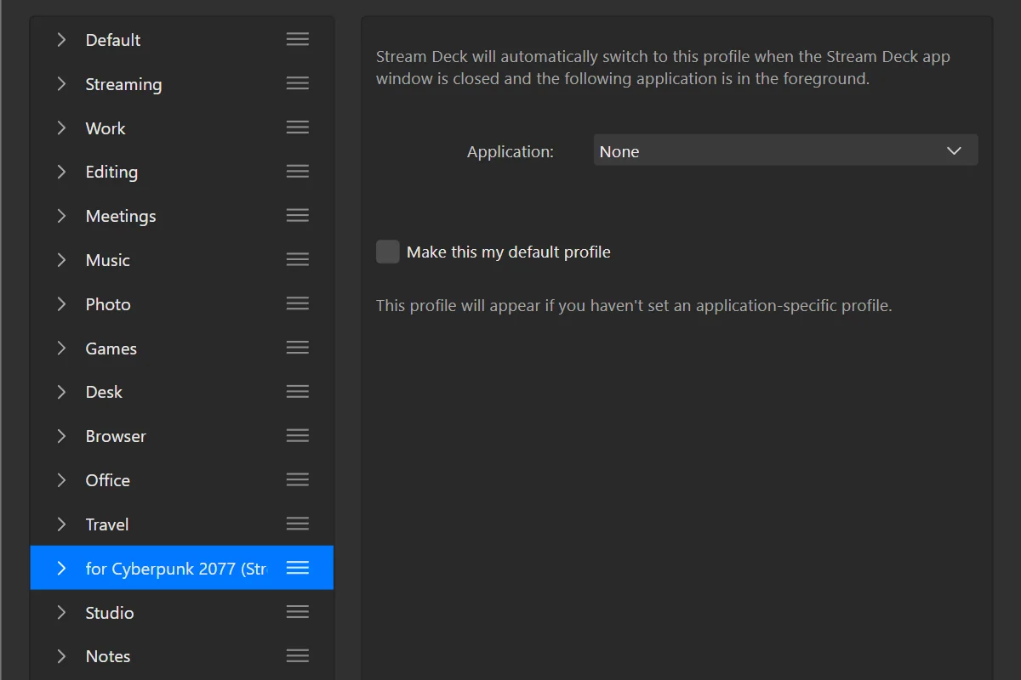
Task: Expand the Work profile chevron
Action: pyautogui.click(x=61, y=127)
